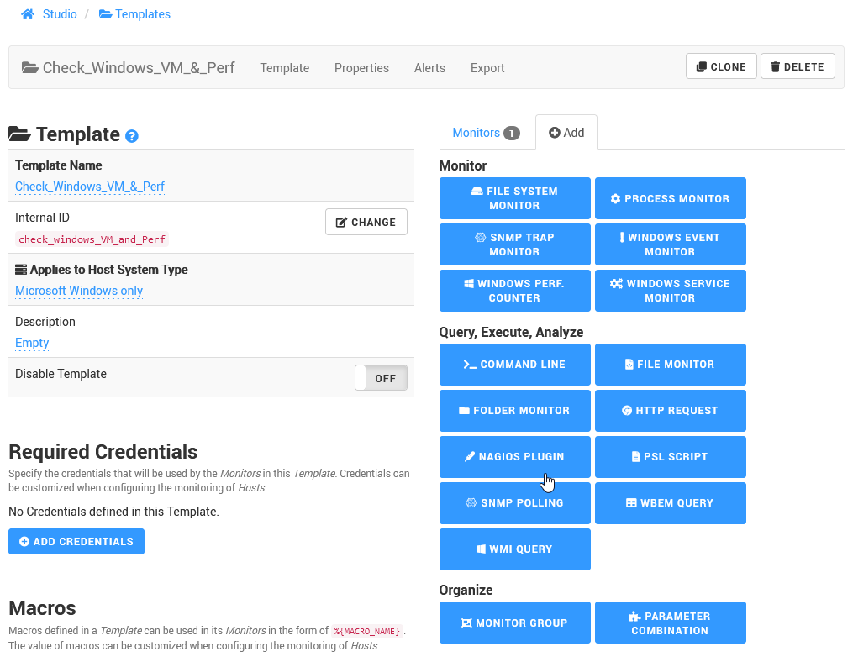
Task: Add a WMI Query monitor
Action: [514, 549]
